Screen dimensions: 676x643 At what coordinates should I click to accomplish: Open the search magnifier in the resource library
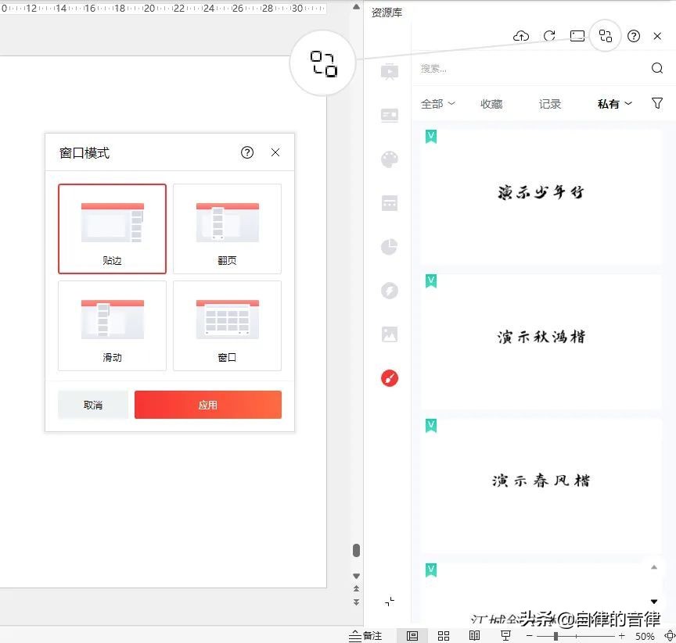pyautogui.click(x=656, y=68)
